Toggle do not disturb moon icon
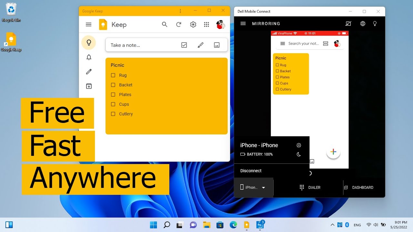 [x=299, y=154]
